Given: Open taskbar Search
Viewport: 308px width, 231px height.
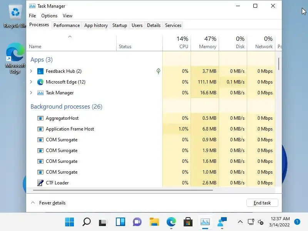Looking at the screenshot, I should click(86, 222).
